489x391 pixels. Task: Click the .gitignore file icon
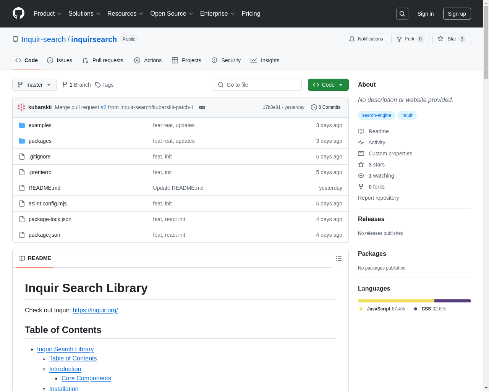point(22,157)
